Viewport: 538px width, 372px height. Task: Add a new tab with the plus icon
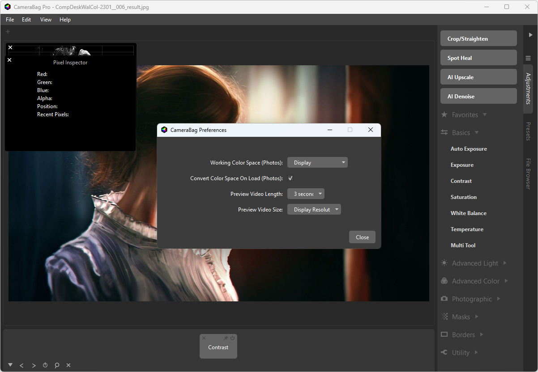click(8, 31)
